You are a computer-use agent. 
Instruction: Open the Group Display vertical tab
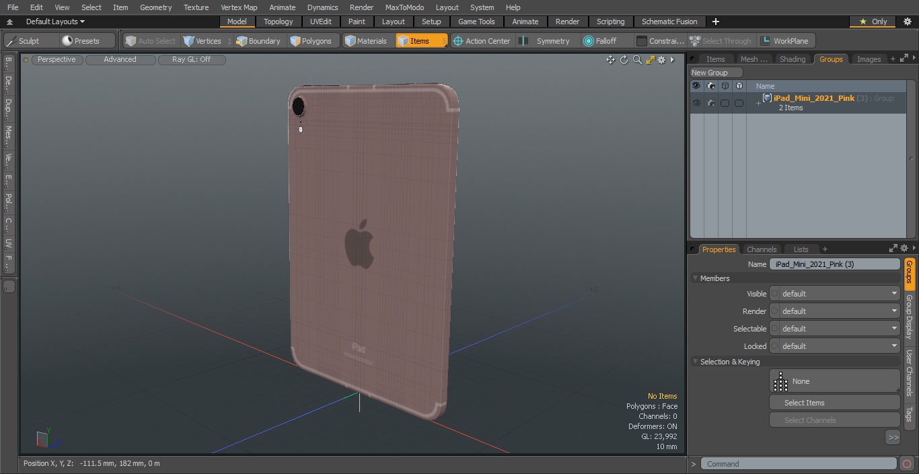tap(910, 316)
